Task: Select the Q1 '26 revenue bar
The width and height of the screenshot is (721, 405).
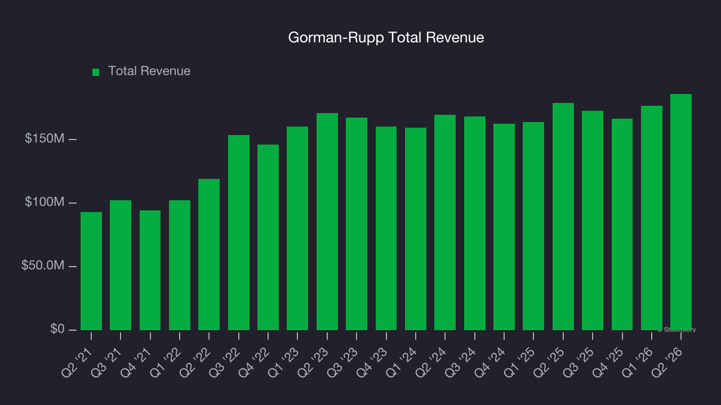Action: (652, 218)
